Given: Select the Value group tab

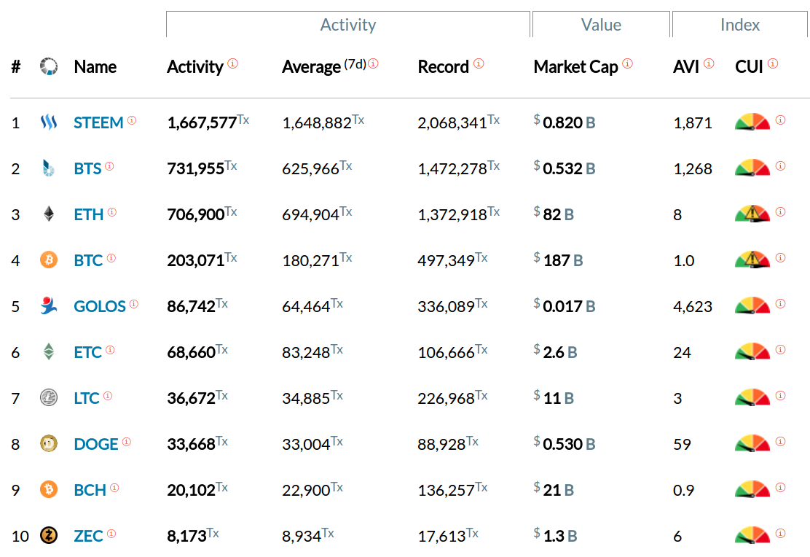Looking at the screenshot, I should click(601, 24).
